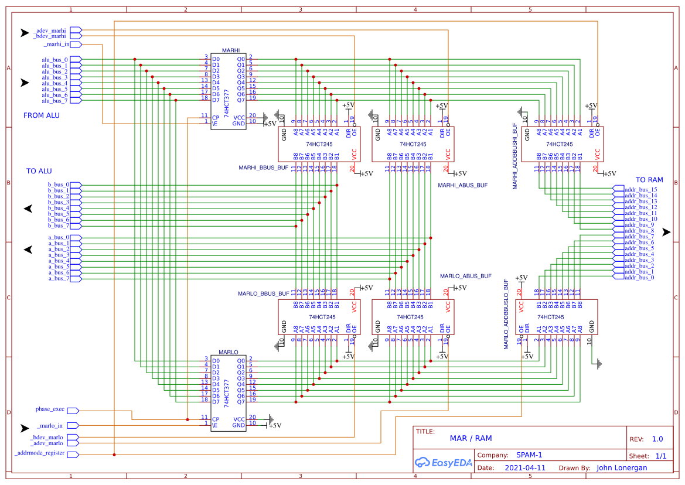Viewport: 685px width, 485px height.
Task: Click the MARLO_BBUS_BUF 74HCT245 chip
Action: click(x=319, y=316)
